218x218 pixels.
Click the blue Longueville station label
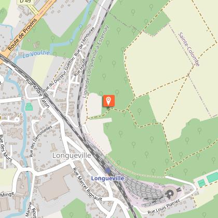click(107, 179)
